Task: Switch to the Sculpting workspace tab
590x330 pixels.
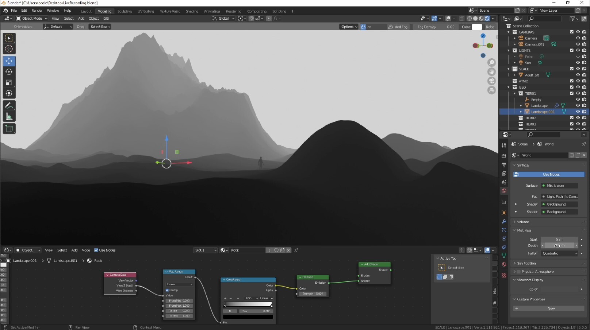Action: (x=124, y=11)
